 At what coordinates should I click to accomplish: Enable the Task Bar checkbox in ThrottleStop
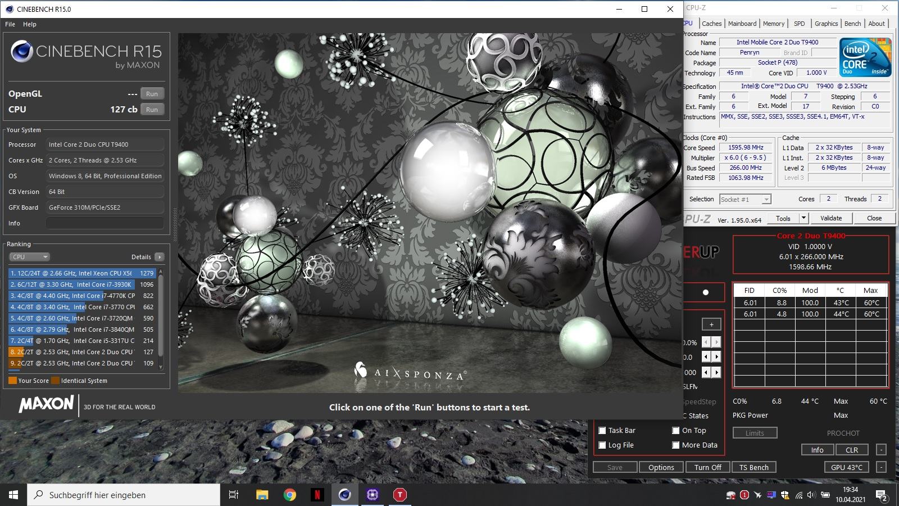pyautogui.click(x=602, y=431)
